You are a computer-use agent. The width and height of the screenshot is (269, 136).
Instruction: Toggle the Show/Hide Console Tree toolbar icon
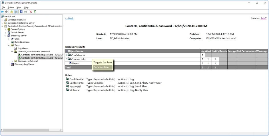[16, 12]
